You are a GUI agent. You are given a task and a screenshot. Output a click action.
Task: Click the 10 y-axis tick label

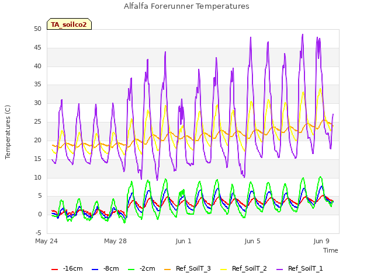tap(37, 177)
